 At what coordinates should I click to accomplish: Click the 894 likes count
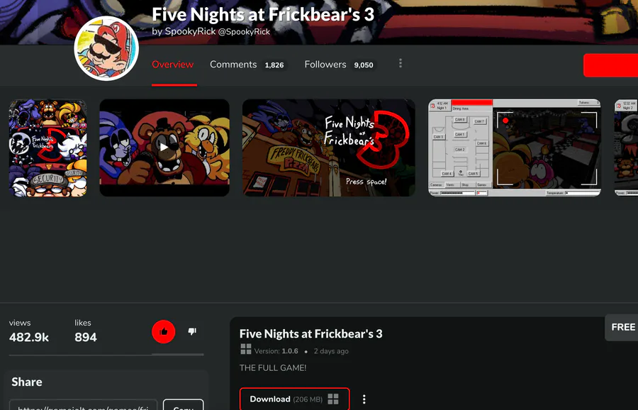[86, 337]
